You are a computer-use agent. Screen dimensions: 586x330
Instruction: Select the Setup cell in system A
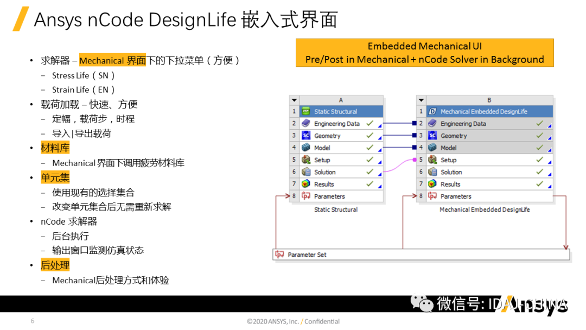pos(341,160)
